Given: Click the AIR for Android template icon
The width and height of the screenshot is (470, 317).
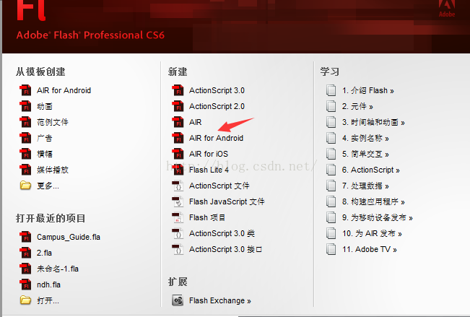Looking at the screenshot, I should tap(25, 90).
